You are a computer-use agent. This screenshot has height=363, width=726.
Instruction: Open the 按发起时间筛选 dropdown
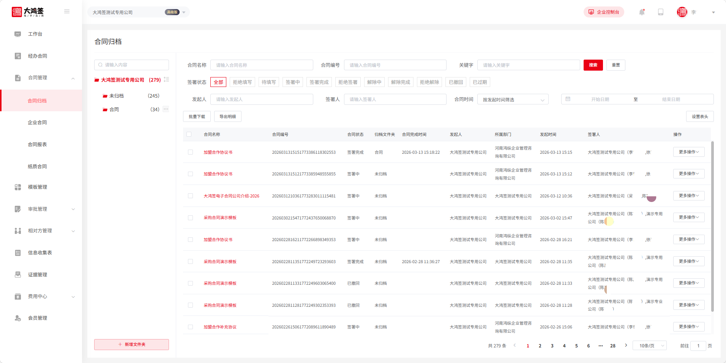[513, 99]
